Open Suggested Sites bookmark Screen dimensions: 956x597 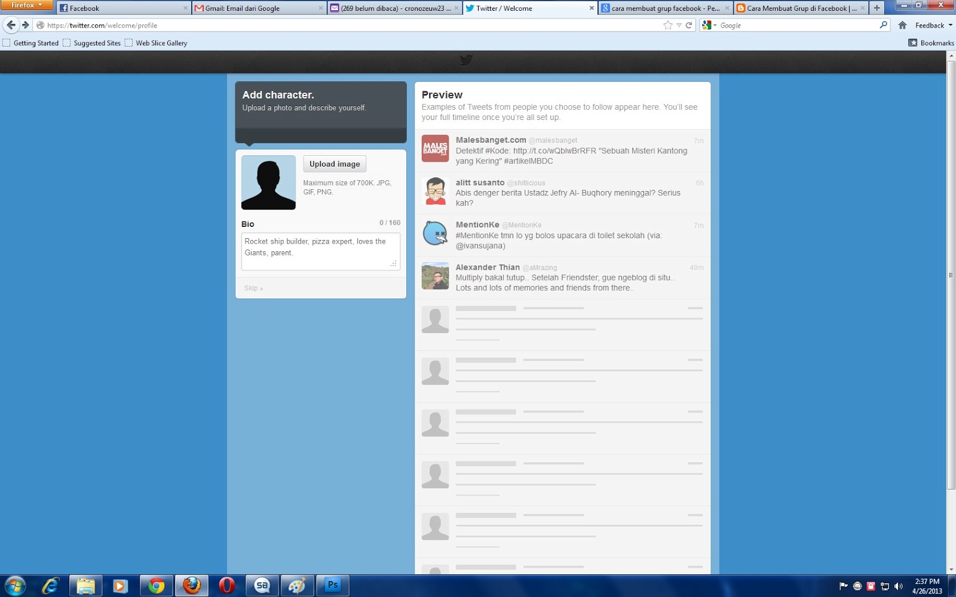[92, 43]
